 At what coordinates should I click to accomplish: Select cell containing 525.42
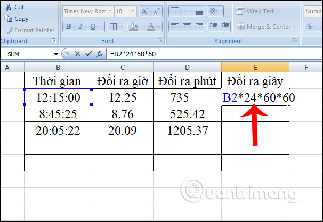(187, 113)
